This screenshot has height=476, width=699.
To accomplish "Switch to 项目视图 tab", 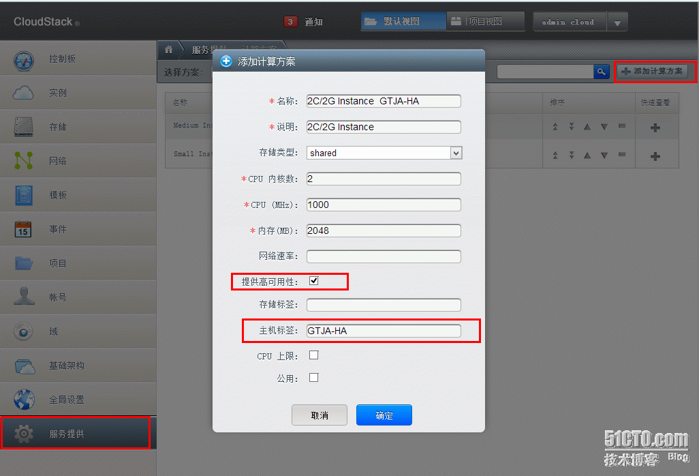I will 486,21.
